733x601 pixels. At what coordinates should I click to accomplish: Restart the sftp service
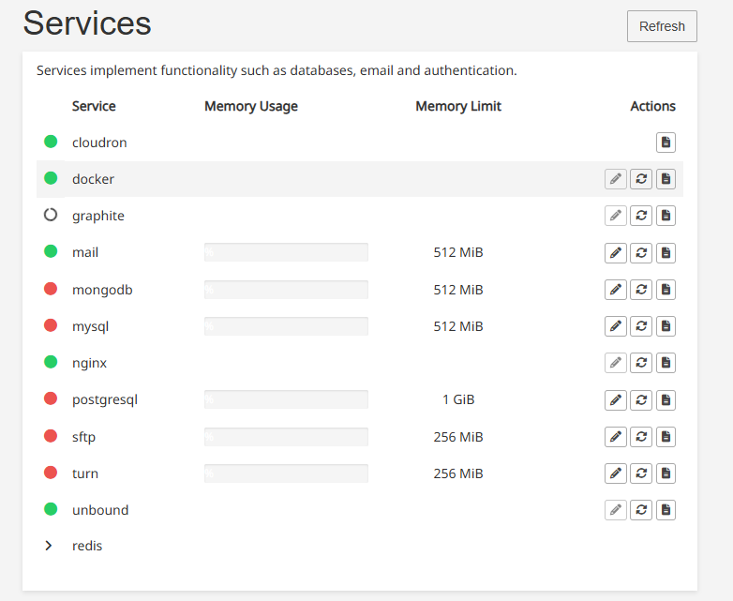pos(641,437)
